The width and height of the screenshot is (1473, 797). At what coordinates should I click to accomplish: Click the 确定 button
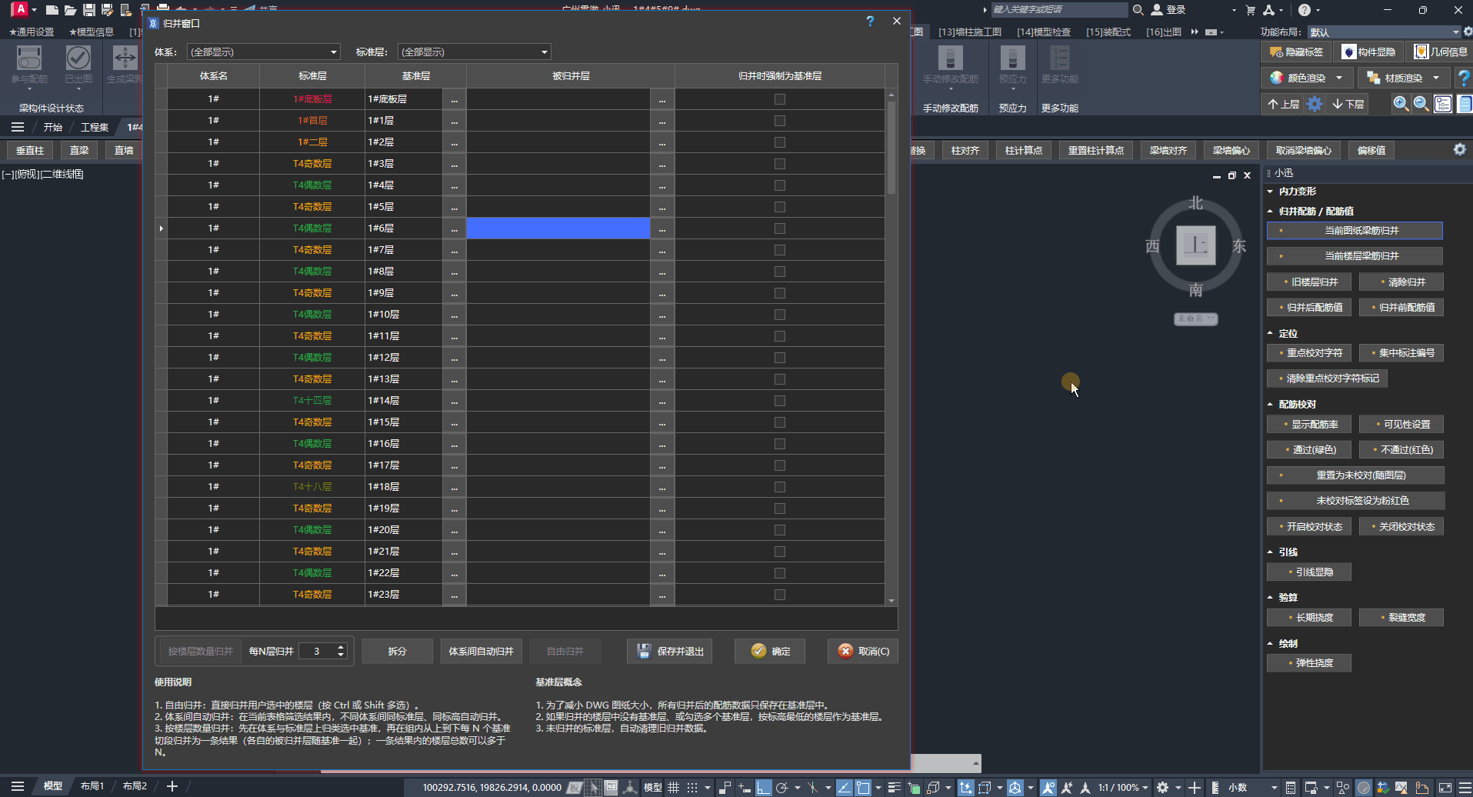(x=770, y=651)
